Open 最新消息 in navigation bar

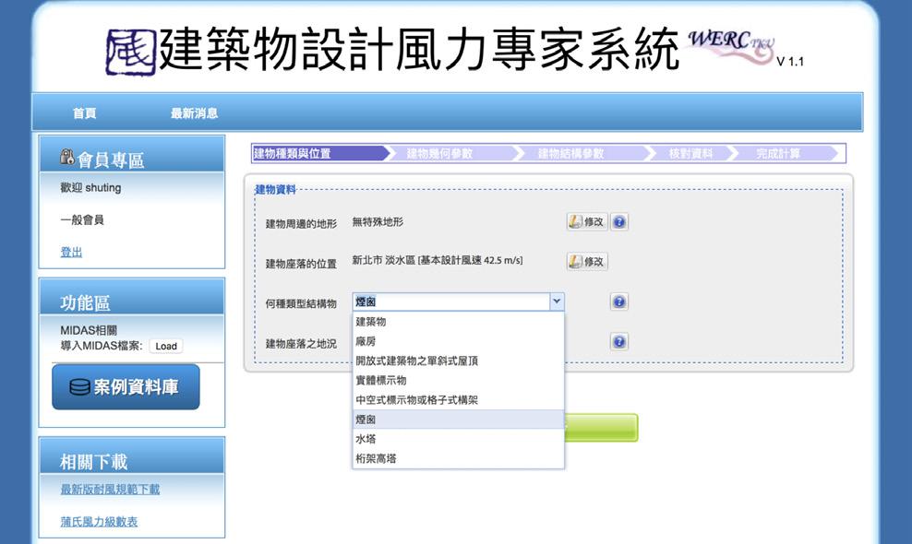[194, 112]
